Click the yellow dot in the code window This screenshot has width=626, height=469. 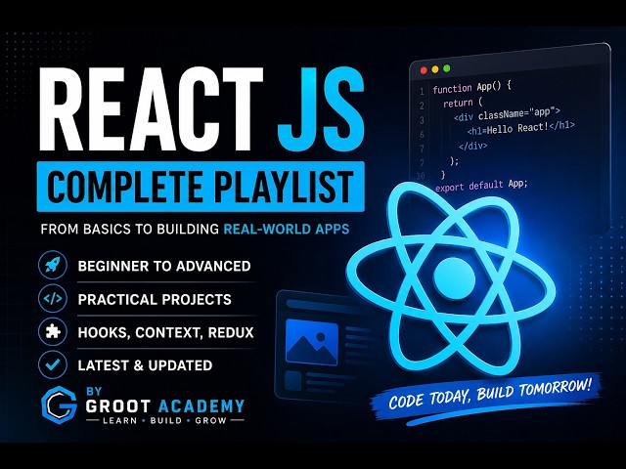pyautogui.click(x=435, y=69)
